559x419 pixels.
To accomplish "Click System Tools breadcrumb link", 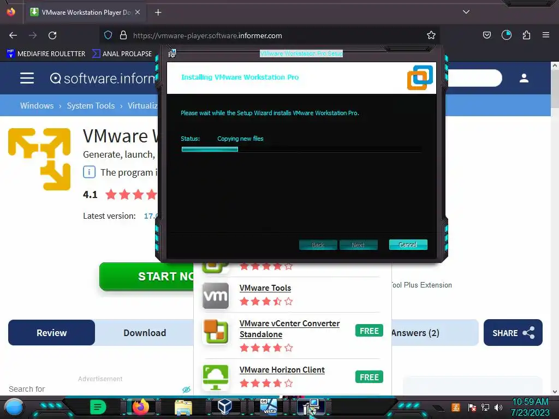I will pos(91,106).
